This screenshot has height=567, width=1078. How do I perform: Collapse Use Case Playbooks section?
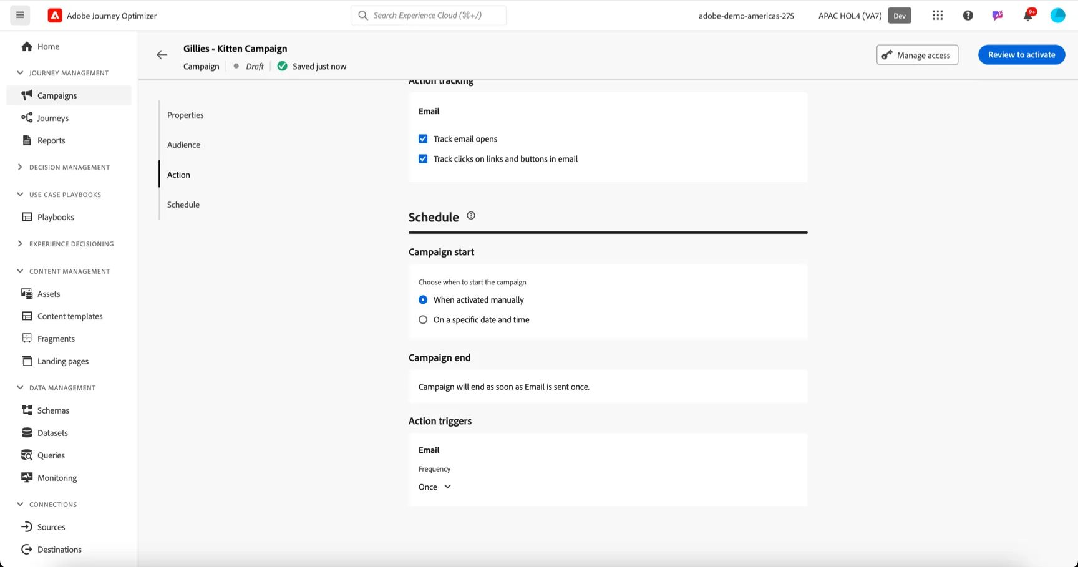click(x=20, y=195)
